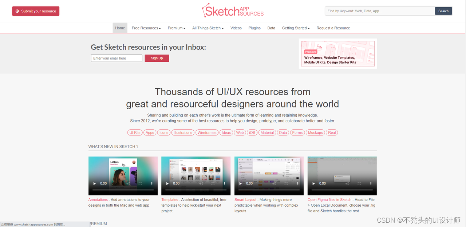Open the Templates link
The image size is (466, 227).
click(x=170, y=200)
